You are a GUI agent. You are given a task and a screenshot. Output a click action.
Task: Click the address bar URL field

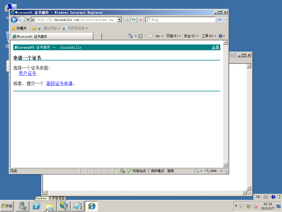(x=74, y=20)
